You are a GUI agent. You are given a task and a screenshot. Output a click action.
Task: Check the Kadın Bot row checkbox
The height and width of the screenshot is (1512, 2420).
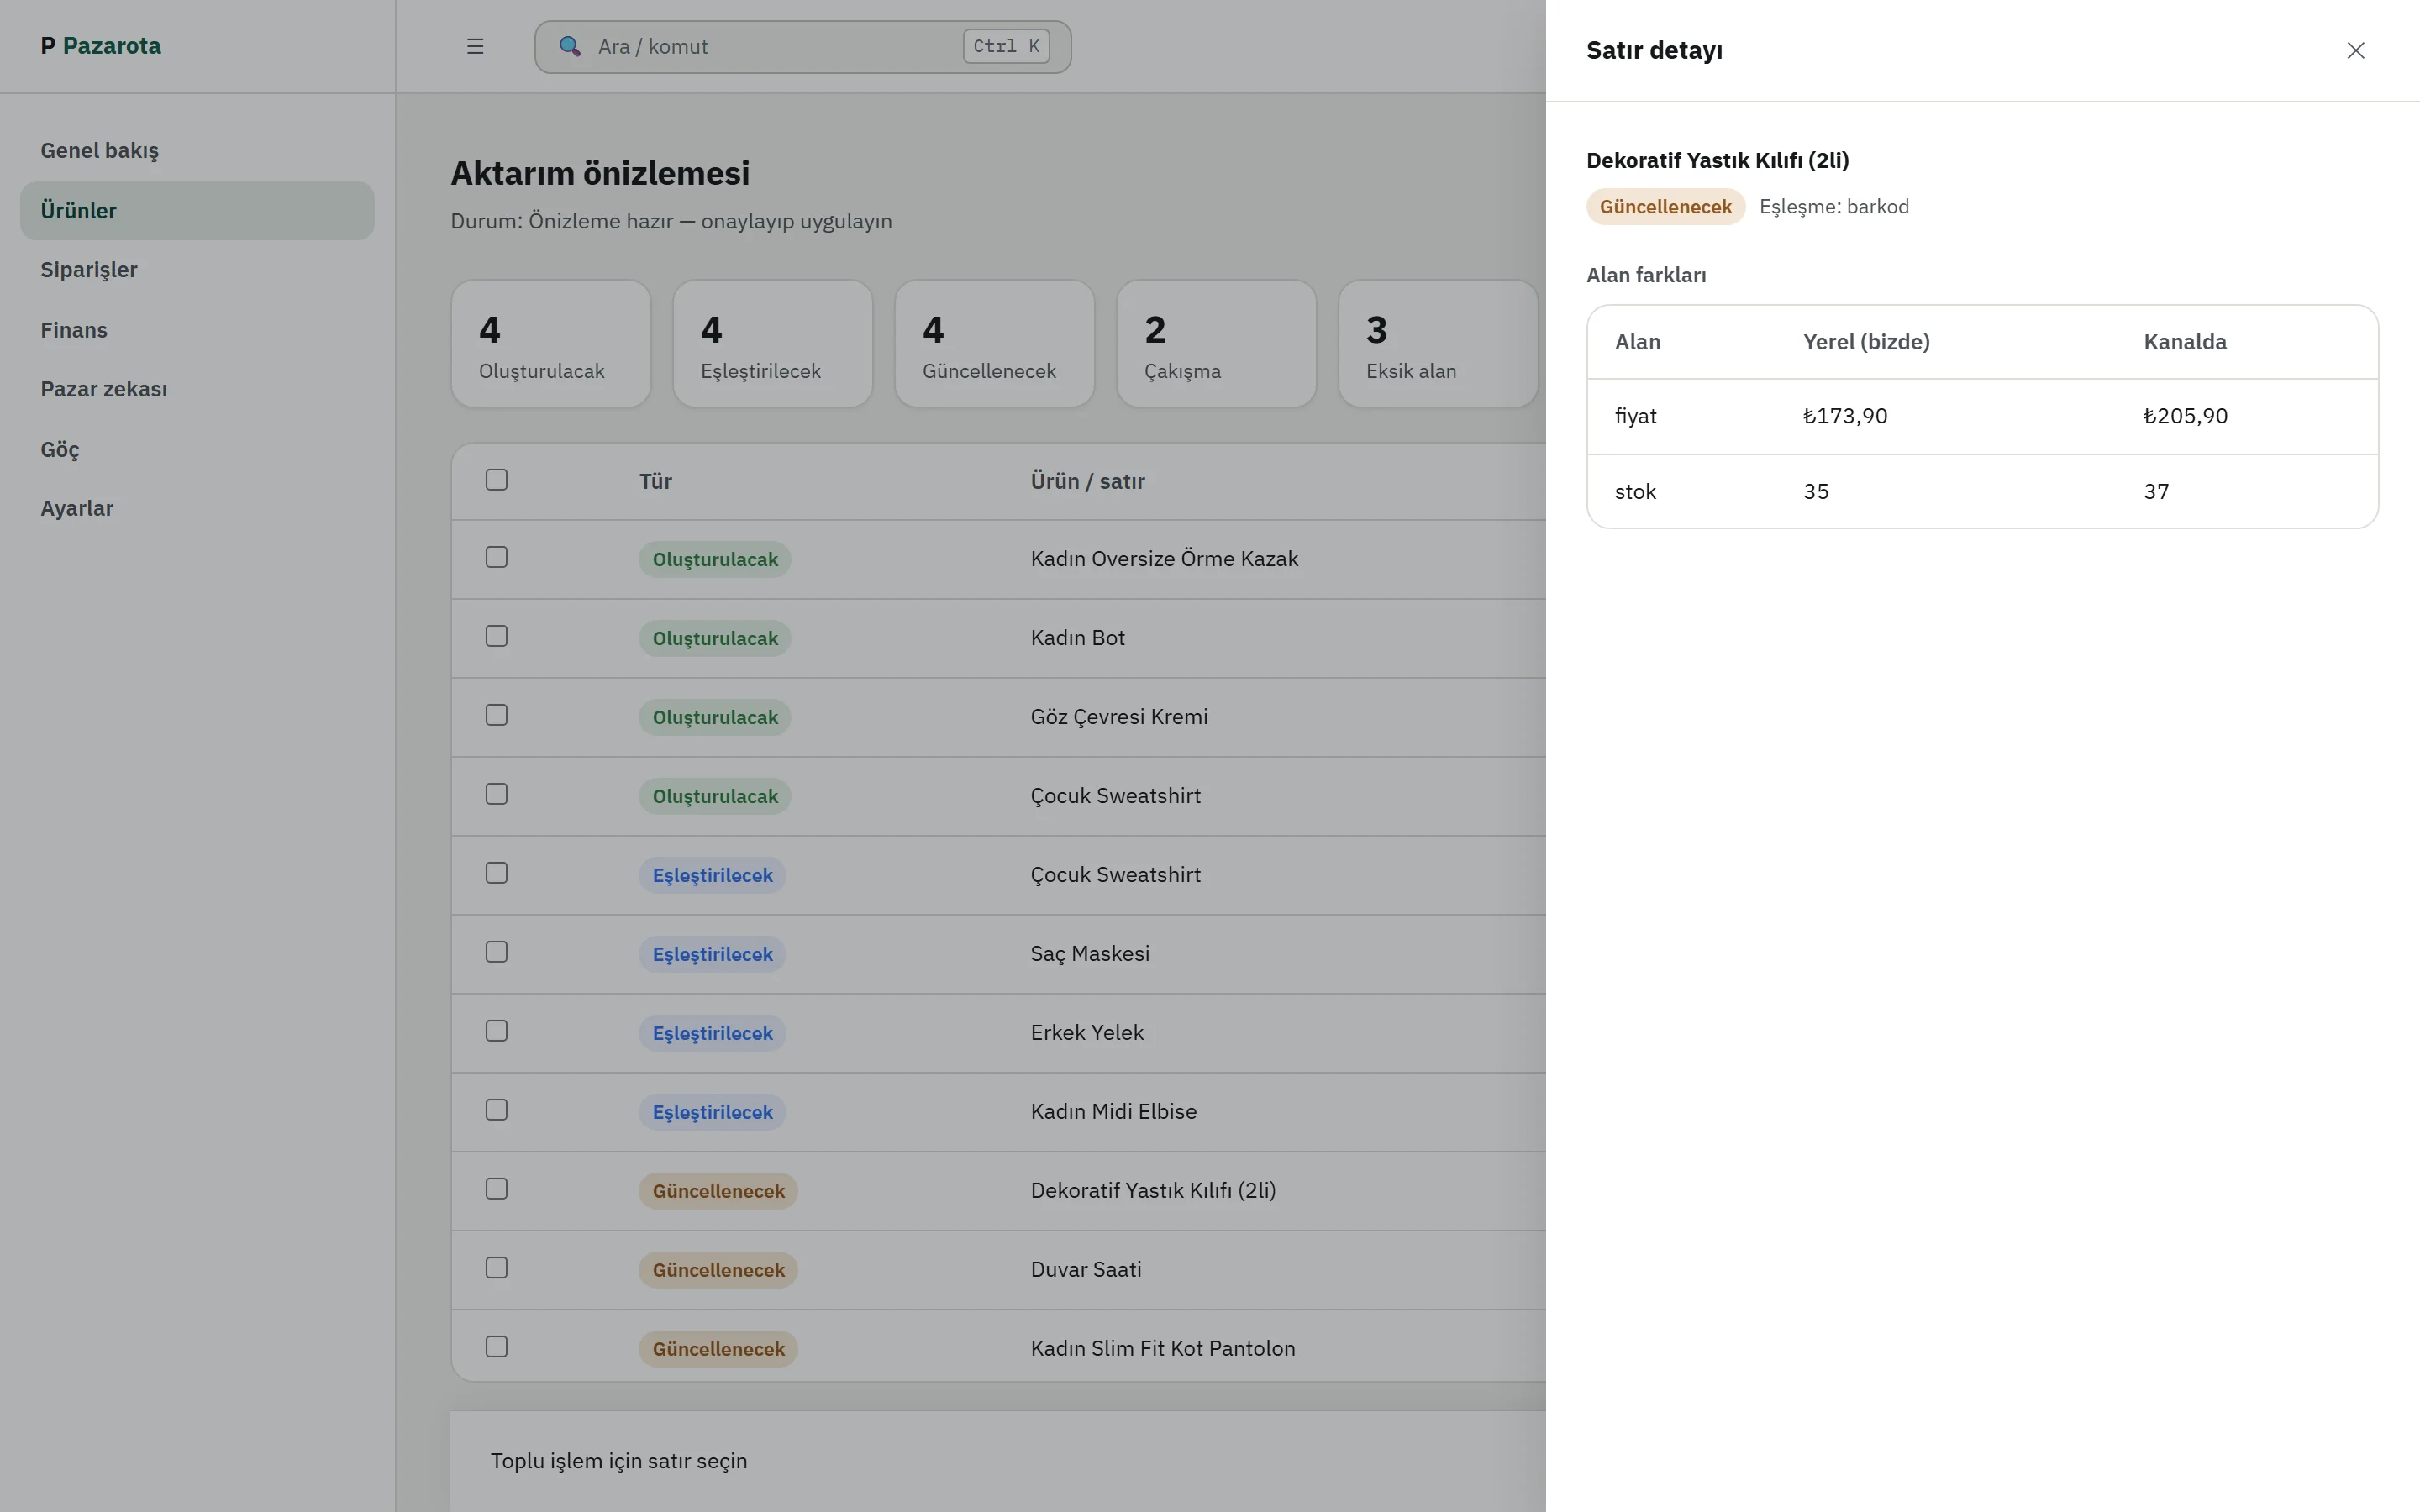pyautogui.click(x=496, y=636)
